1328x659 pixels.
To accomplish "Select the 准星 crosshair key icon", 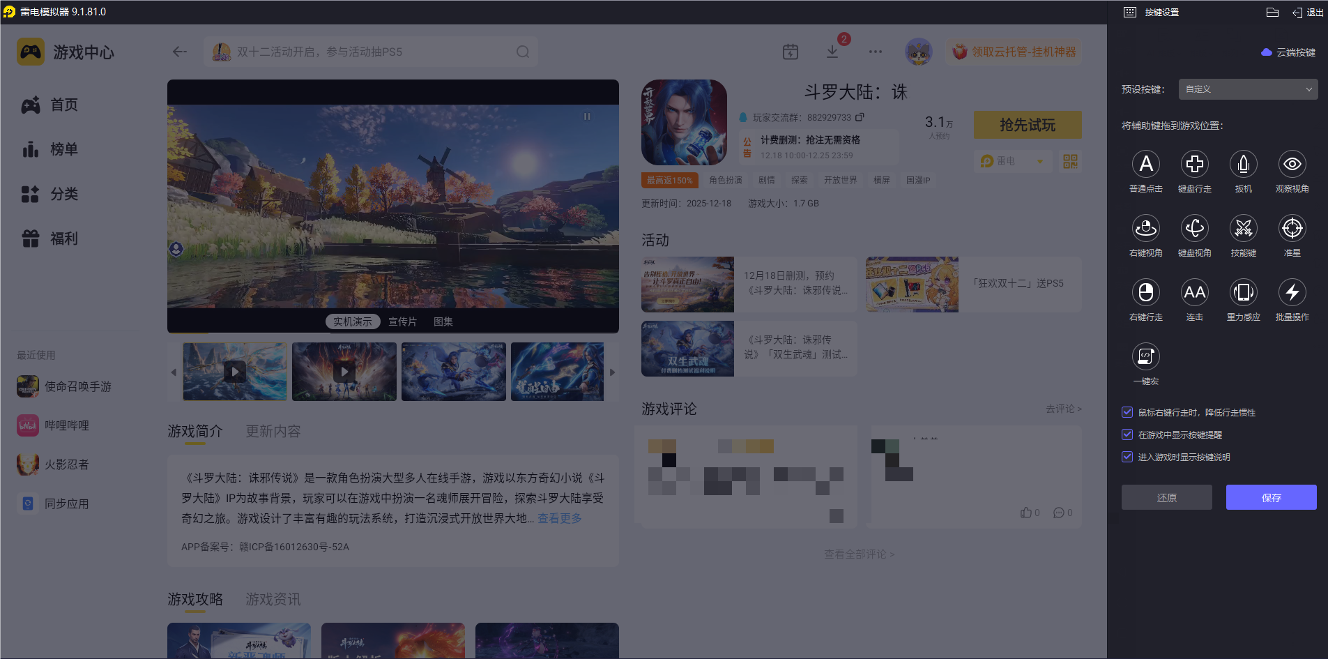I will (x=1292, y=228).
